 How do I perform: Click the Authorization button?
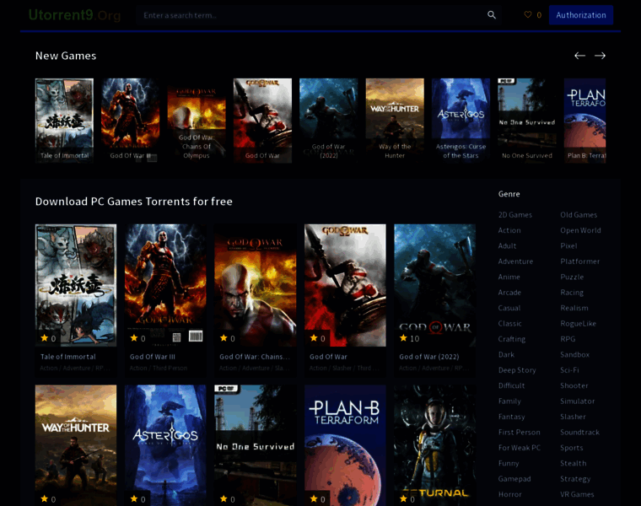coord(581,15)
